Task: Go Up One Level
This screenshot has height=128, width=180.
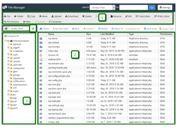Action: (60, 29)
